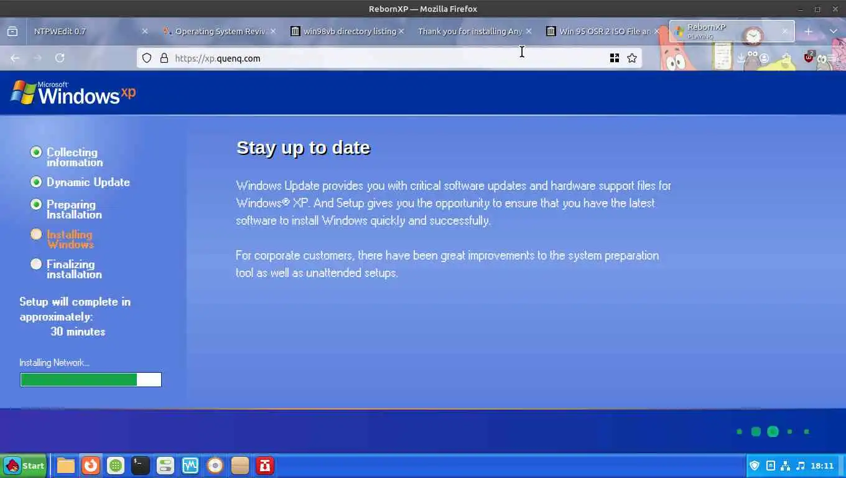Click the Firefox icon in the taskbar

pyautogui.click(x=91, y=466)
